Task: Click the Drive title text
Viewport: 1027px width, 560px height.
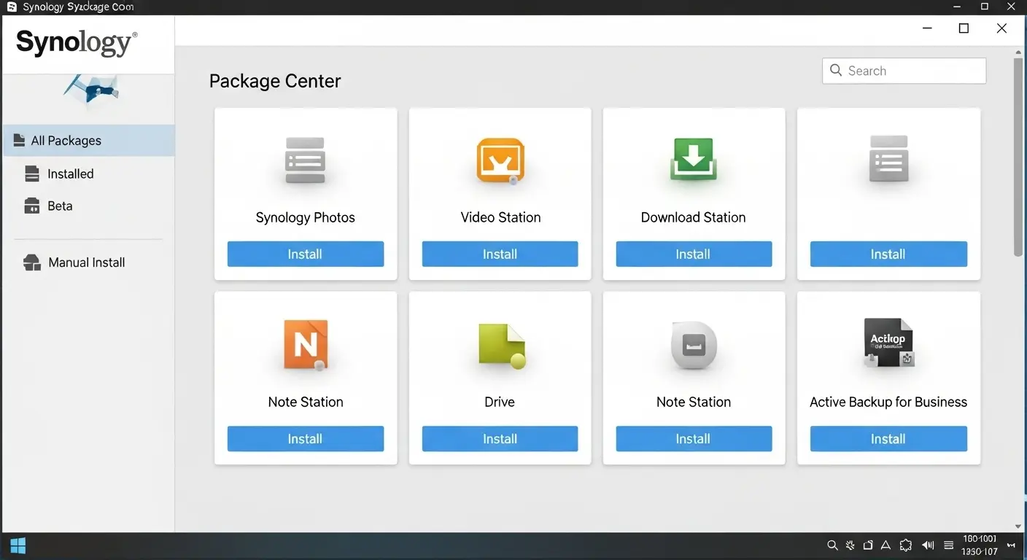Action: (x=500, y=402)
